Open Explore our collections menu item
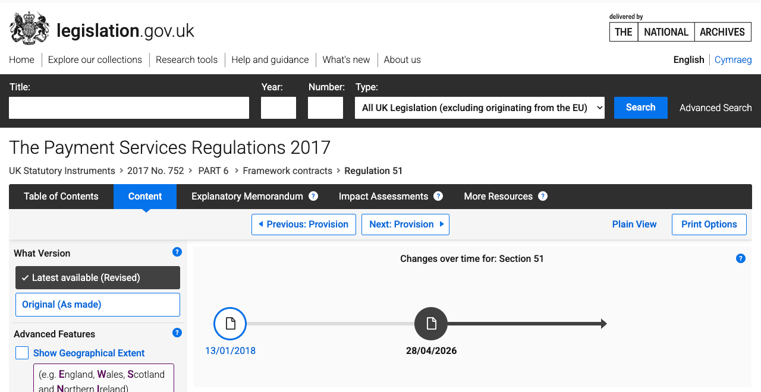The height and width of the screenshot is (392, 761). pos(95,60)
